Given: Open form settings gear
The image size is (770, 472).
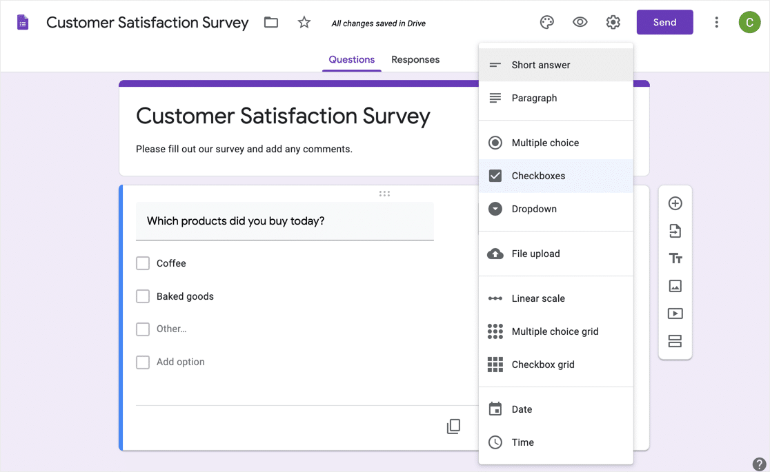Looking at the screenshot, I should click(x=613, y=23).
